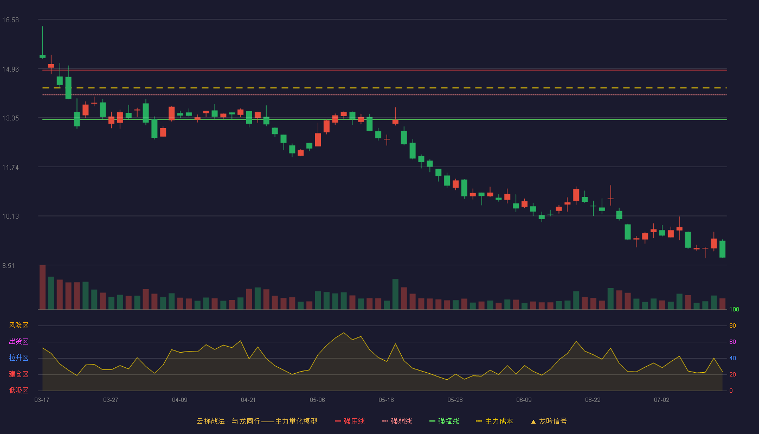Click the 16.58 price axis label
Screen dimensions: 759x434
(x=10, y=20)
